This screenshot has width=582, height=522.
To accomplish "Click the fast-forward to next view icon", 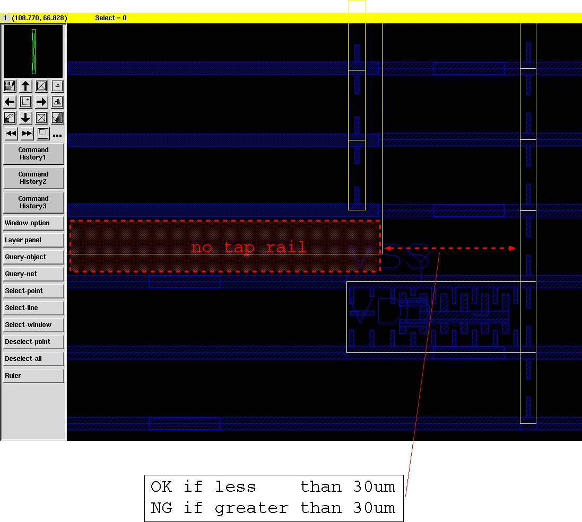I will (28, 133).
